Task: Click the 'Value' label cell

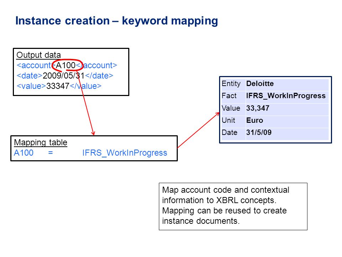Action: coord(233,110)
